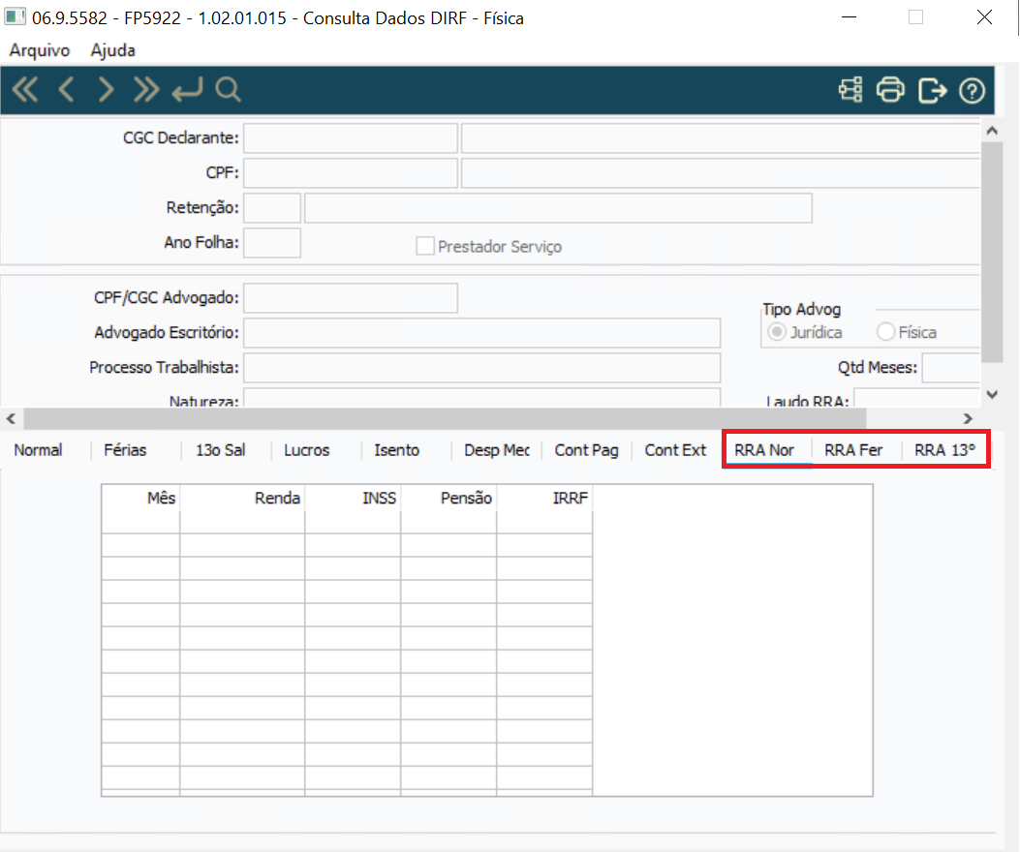The image size is (1020, 852).
Task: Click the vertical scrollbar up arrow
Action: (x=992, y=131)
